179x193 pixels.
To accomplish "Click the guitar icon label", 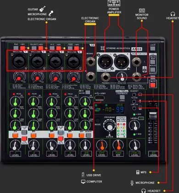I will (42, 9).
